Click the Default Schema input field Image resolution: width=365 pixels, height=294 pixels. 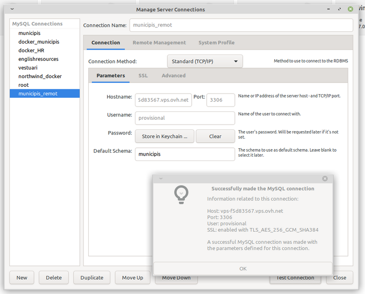(184, 154)
